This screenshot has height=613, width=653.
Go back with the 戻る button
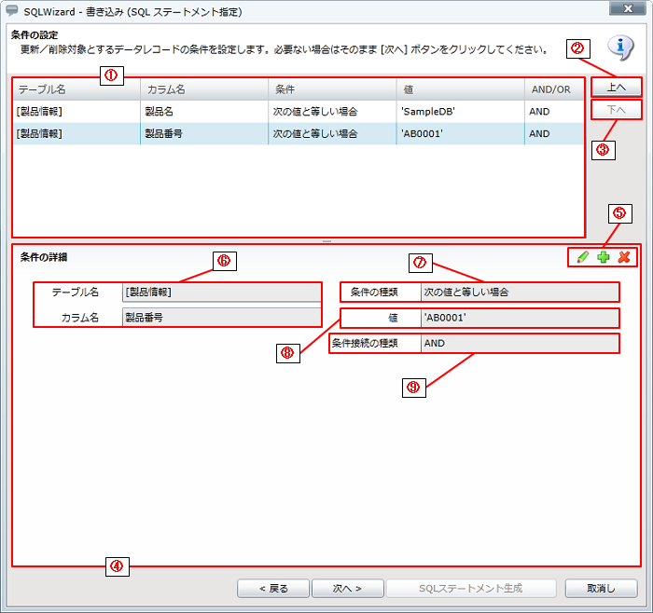[x=273, y=589]
